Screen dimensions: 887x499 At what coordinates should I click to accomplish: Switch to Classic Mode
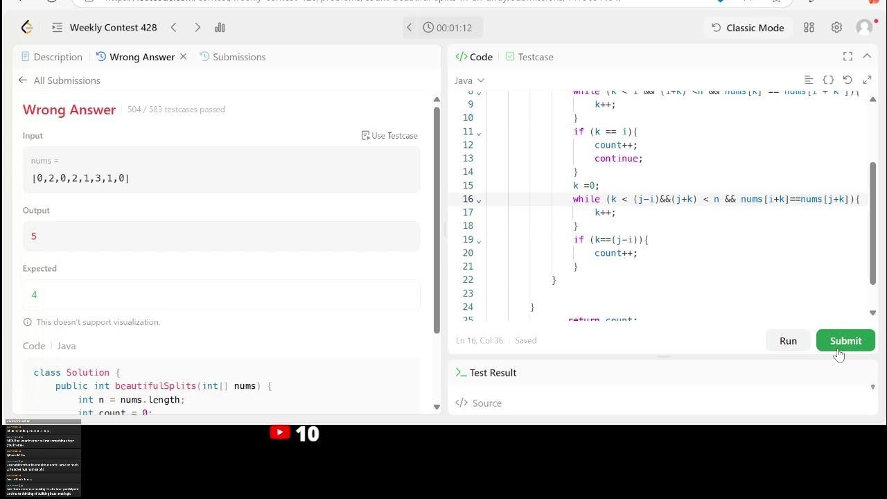[x=748, y=28]
